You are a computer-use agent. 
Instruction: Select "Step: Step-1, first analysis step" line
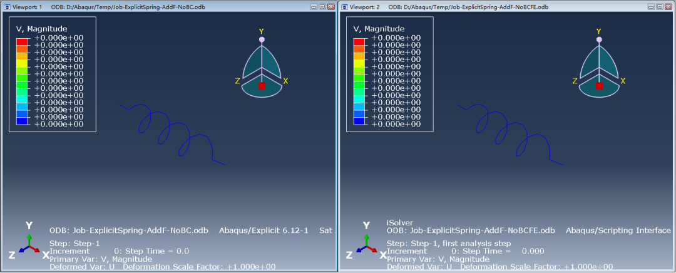449,243
